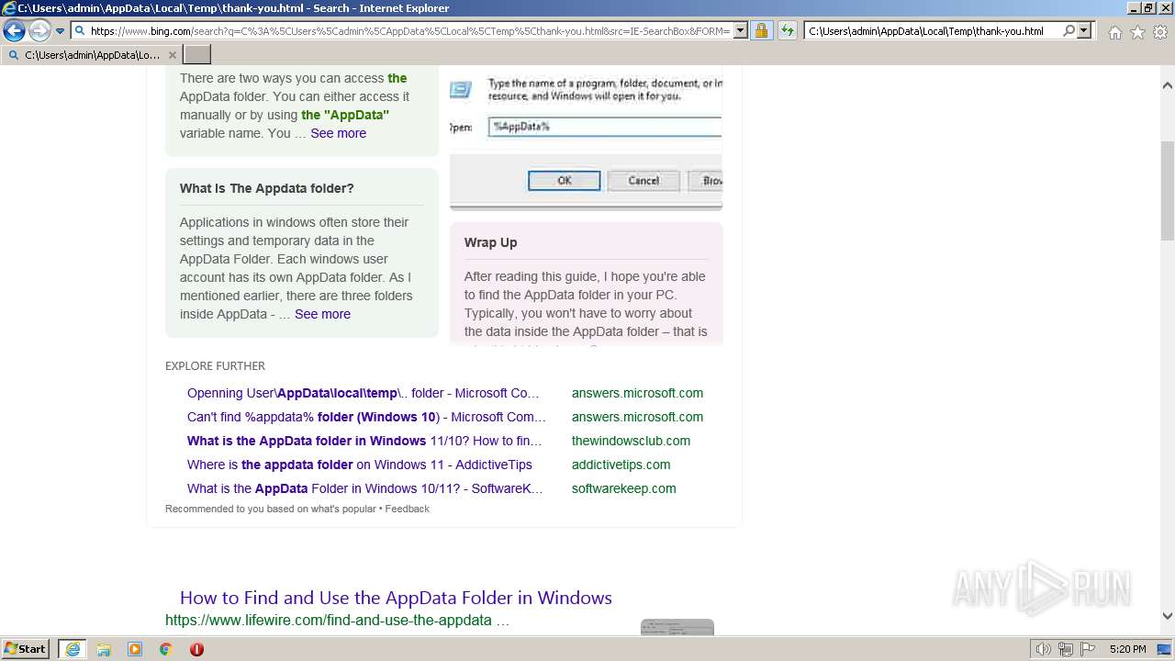Click the 'Wrap Up' heading
The height and width of the screenshot is (661, 1175).
(x=490, y=242)
